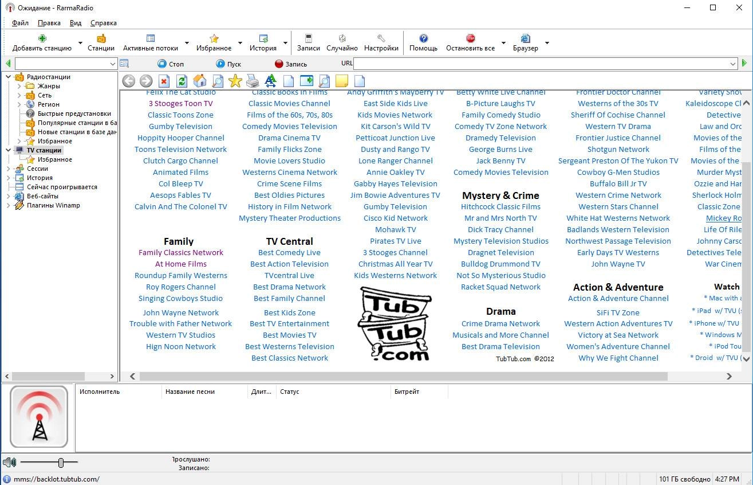Open the Станции stations toolbar icon

(101, 38)
